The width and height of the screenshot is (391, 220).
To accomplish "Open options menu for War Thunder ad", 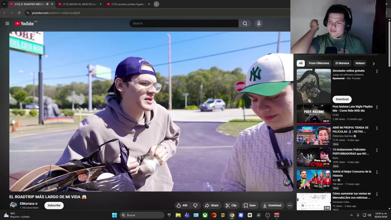I will 377,71.
